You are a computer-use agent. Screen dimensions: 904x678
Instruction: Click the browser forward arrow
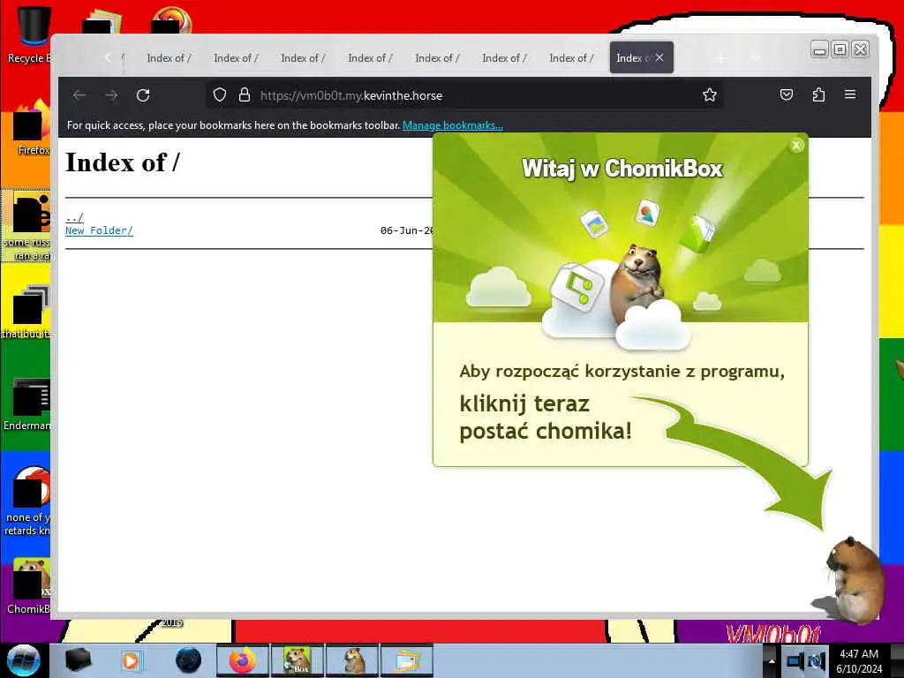(111, 95)
